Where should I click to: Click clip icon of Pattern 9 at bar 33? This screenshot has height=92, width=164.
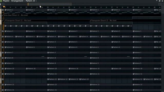coord(90,63)
